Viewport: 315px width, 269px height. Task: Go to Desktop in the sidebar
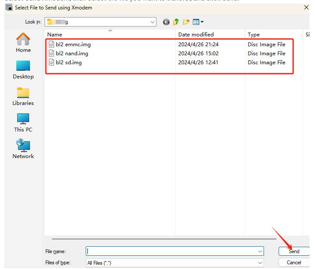(23, 69)
